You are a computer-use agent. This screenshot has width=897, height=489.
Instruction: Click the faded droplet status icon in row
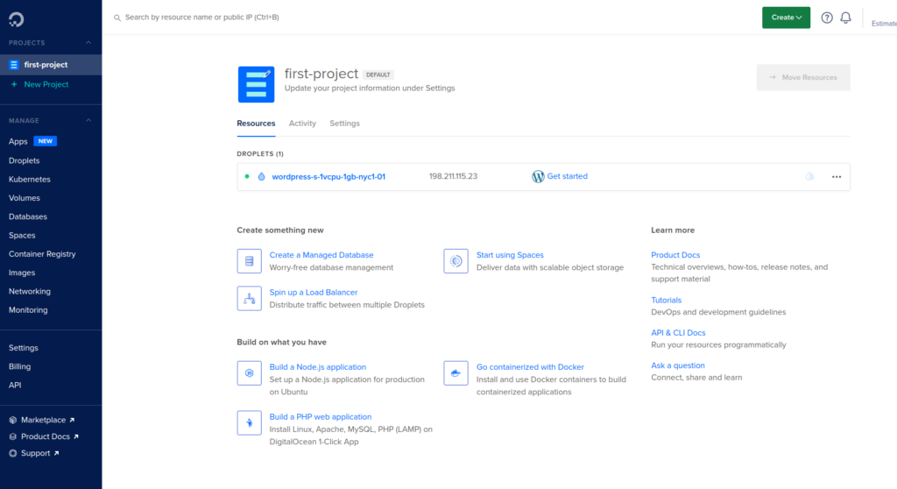809,176
